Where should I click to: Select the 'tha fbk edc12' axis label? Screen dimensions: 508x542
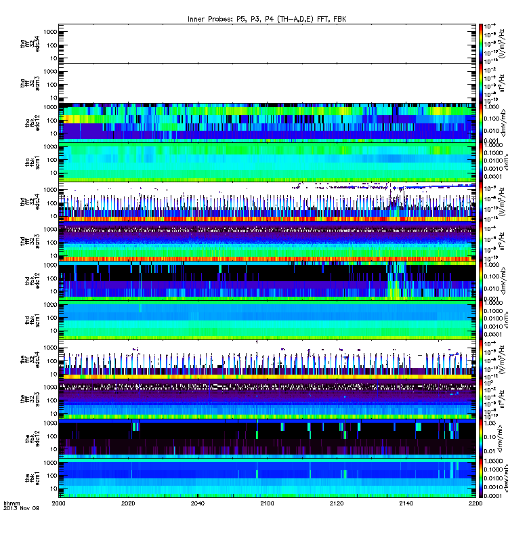pyautogui.click(x=33, y=123)
